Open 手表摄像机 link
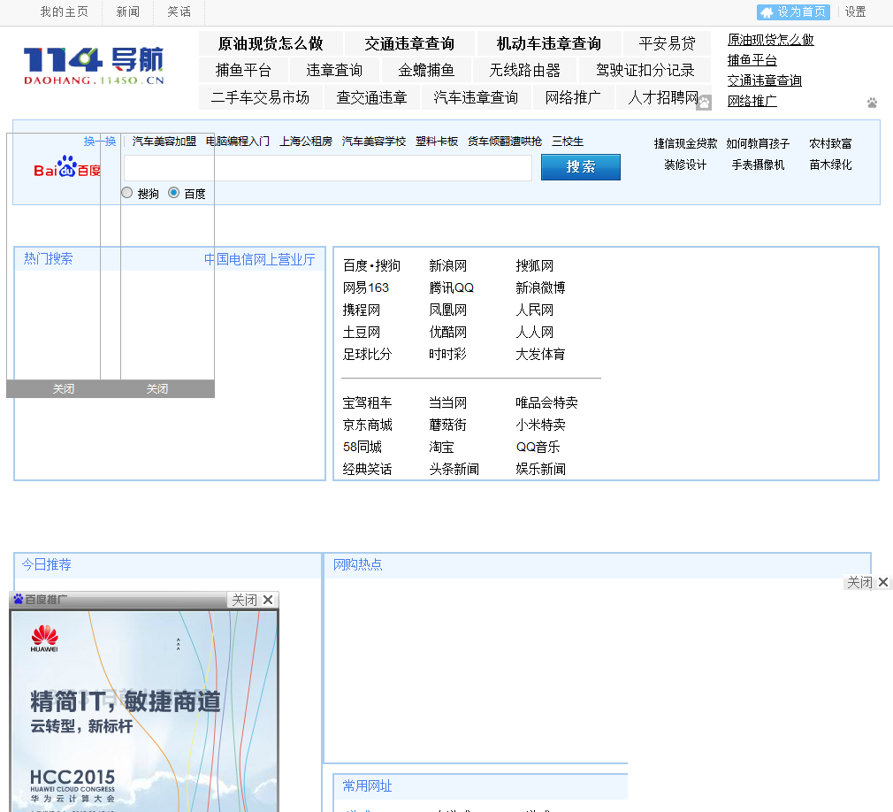Viewport: 893px width, 812px height. (758, 165)
